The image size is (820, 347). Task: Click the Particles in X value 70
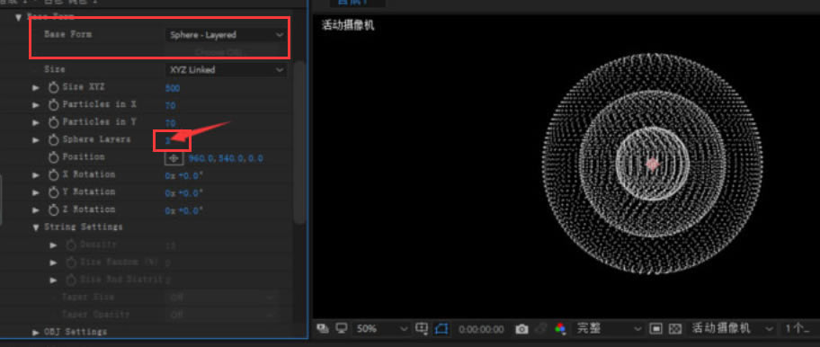pyautogui.click(x=170, y=105)
